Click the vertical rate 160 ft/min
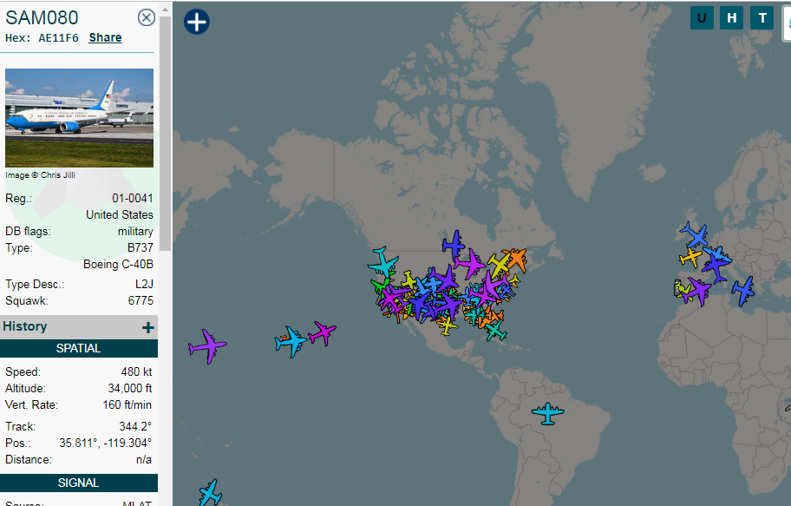Viewport: 791px width, 506px height. 127,405
